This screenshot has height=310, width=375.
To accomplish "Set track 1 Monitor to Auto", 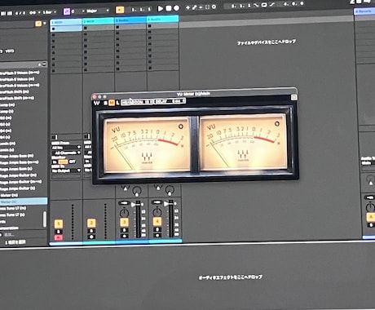I will (x=63, y=162).
